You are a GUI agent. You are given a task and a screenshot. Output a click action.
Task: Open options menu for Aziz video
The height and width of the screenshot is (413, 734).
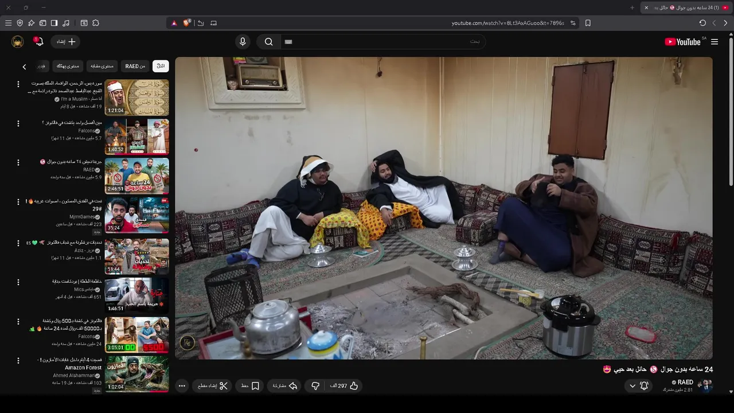18,243
